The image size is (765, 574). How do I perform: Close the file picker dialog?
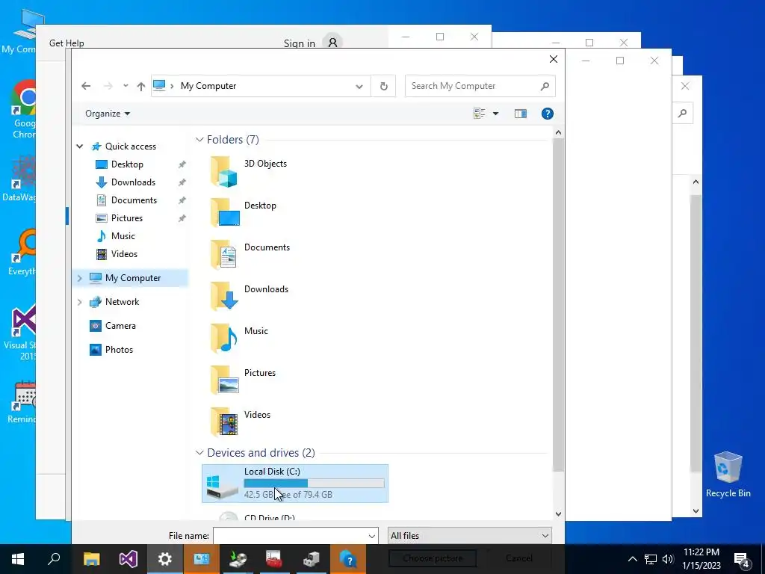[x=554, y=59]
